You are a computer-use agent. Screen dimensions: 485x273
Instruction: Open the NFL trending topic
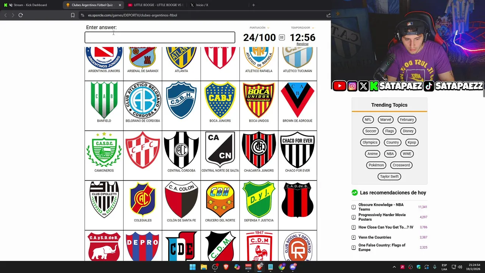coord(368,119)
